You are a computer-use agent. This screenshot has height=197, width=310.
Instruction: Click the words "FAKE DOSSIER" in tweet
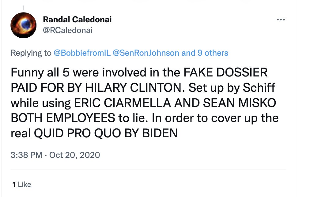click(x=225, y=73)
